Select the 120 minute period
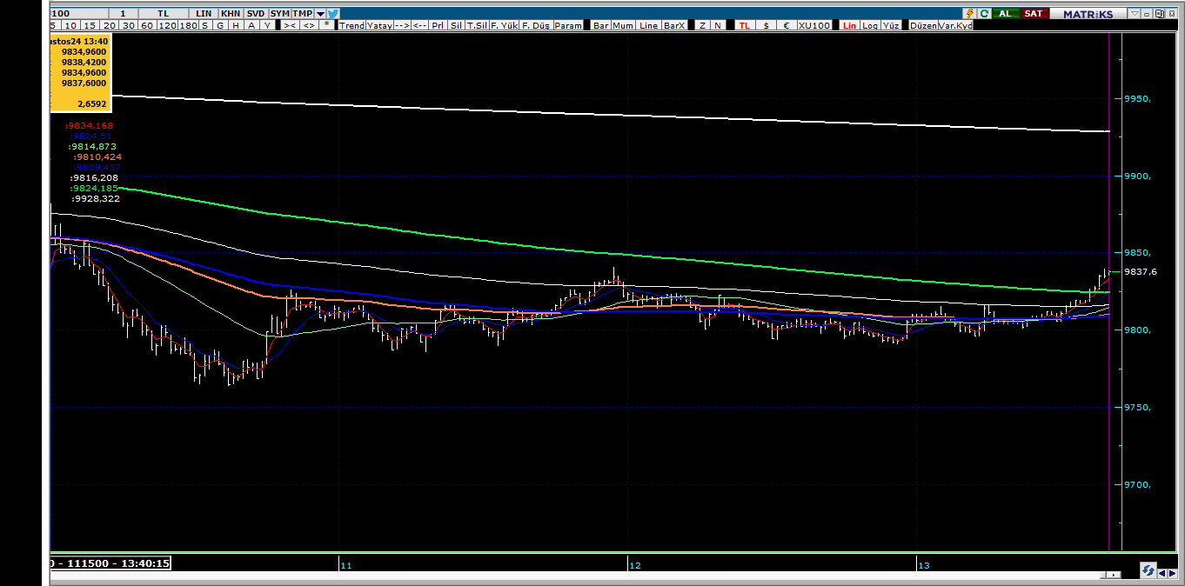Image resolution: width=1185 pixels, height=586 pixels. 168,25
